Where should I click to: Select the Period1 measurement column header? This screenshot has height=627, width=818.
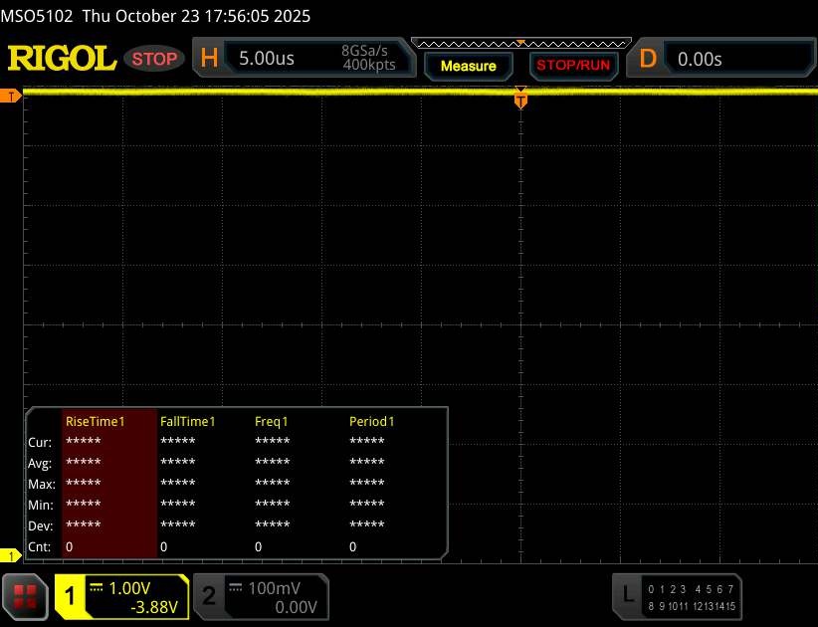[x=372, y=421]
